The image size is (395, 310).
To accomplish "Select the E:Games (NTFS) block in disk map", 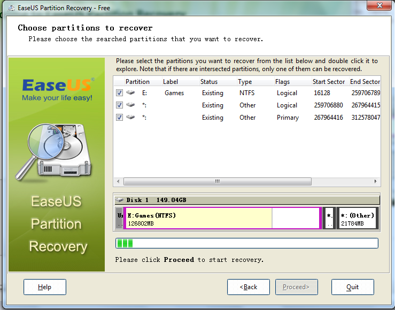I will pos(222,218).
